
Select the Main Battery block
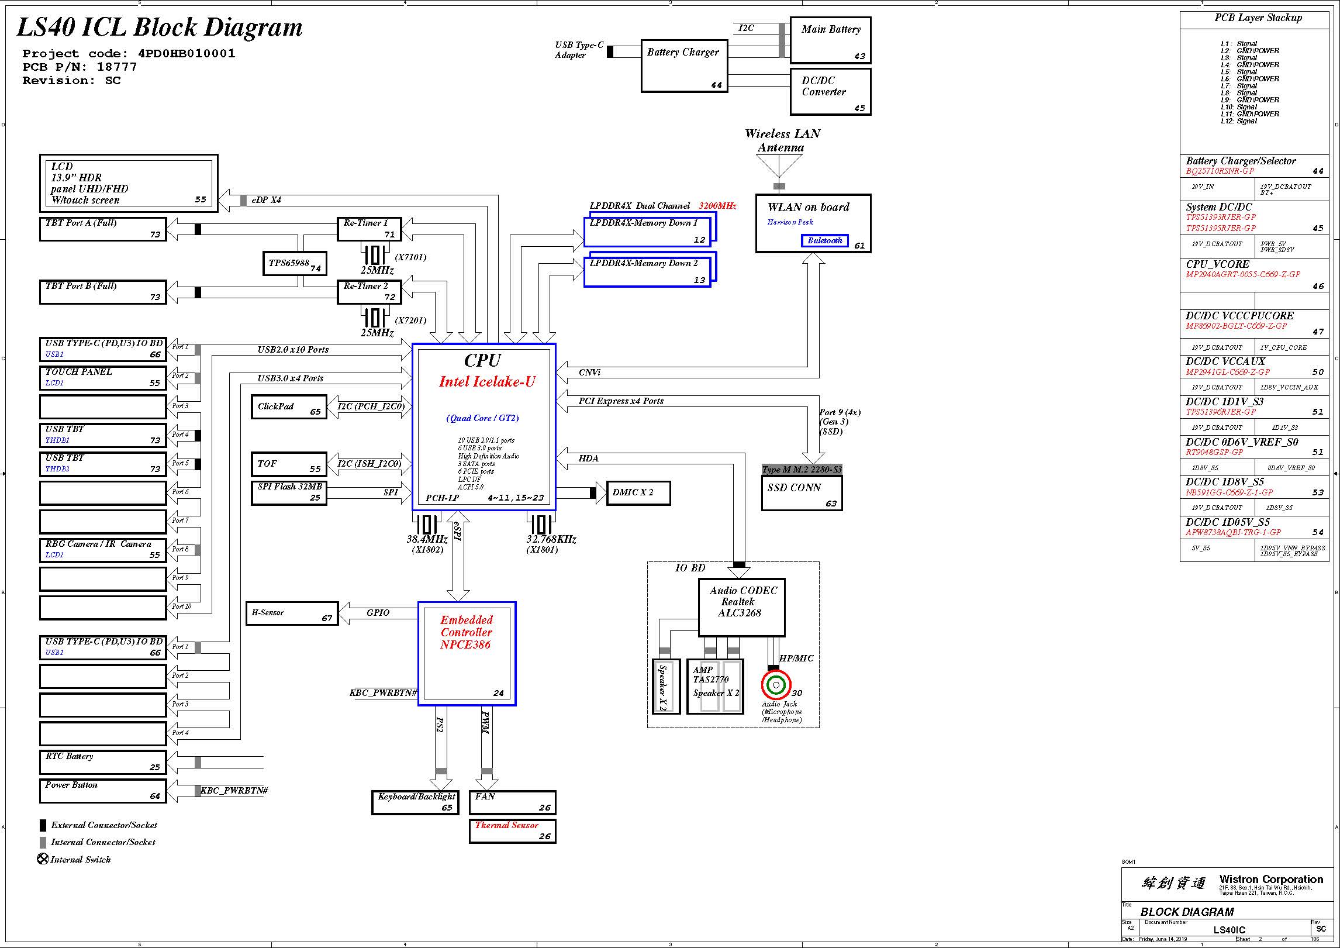(831, 40)
